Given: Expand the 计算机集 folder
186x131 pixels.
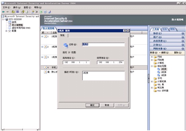Looking at the screenshot, I should click(152, 82).
